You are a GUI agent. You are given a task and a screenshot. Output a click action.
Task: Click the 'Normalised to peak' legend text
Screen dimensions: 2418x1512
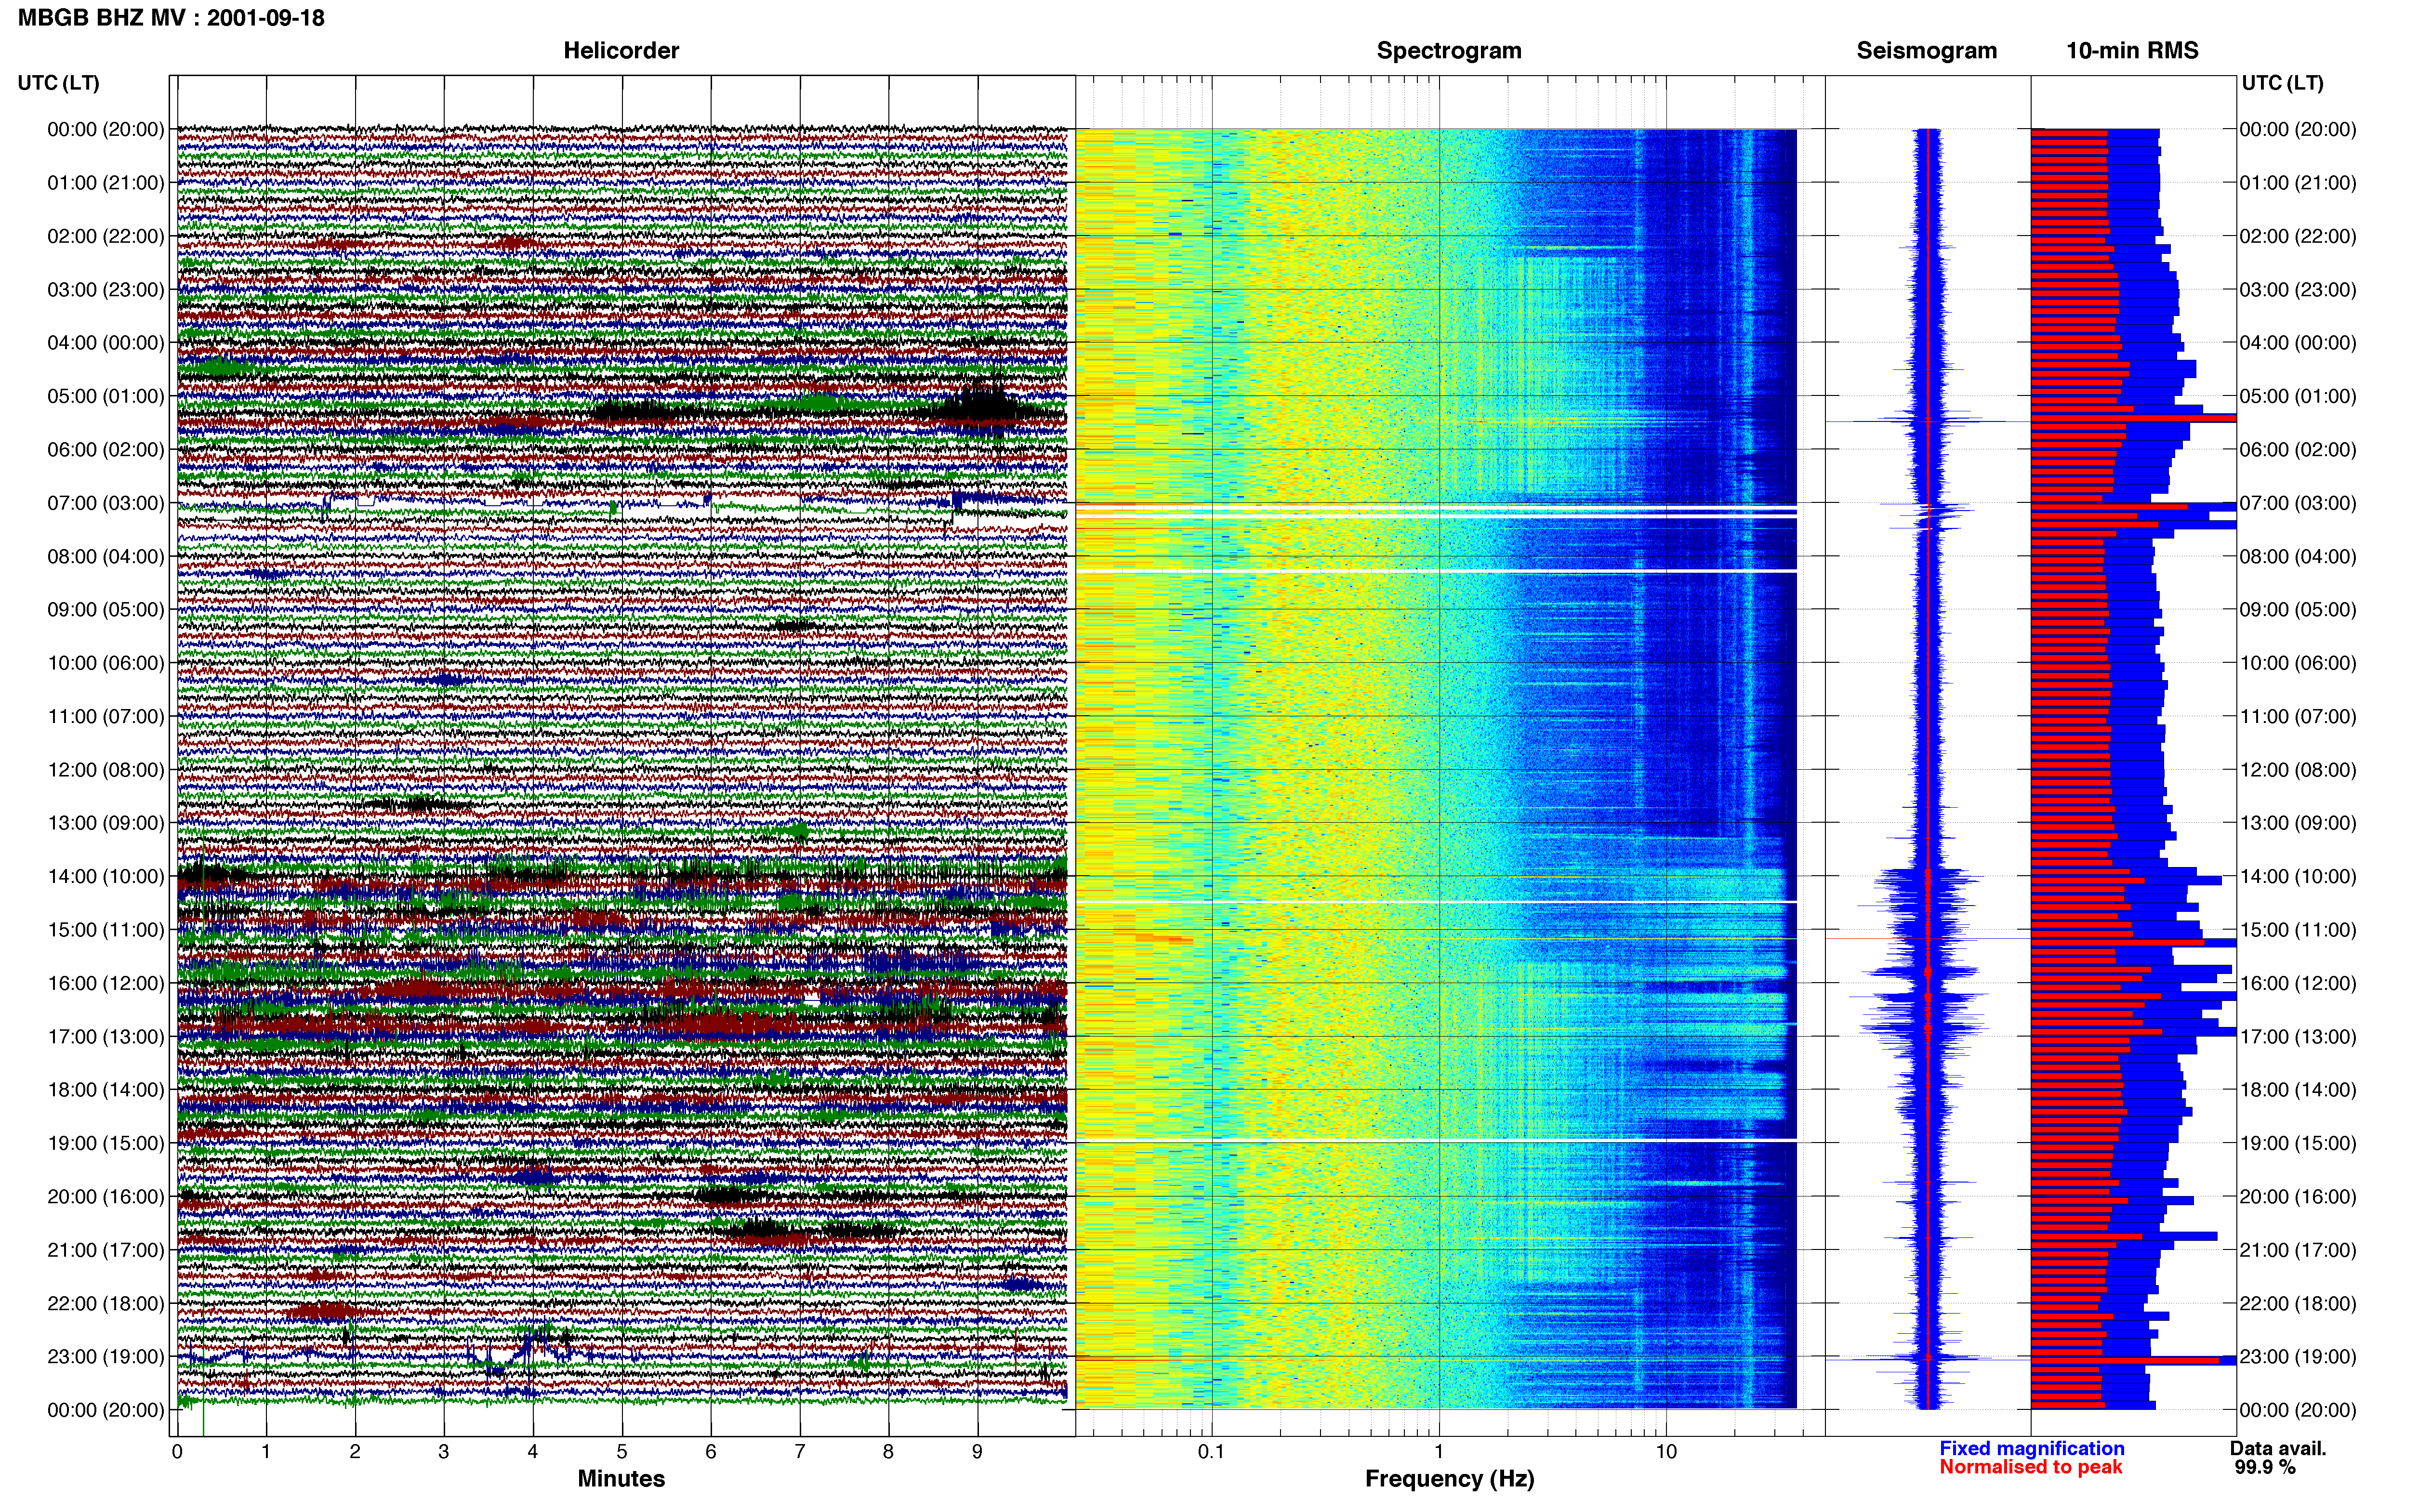(x=2031, y=1467)
